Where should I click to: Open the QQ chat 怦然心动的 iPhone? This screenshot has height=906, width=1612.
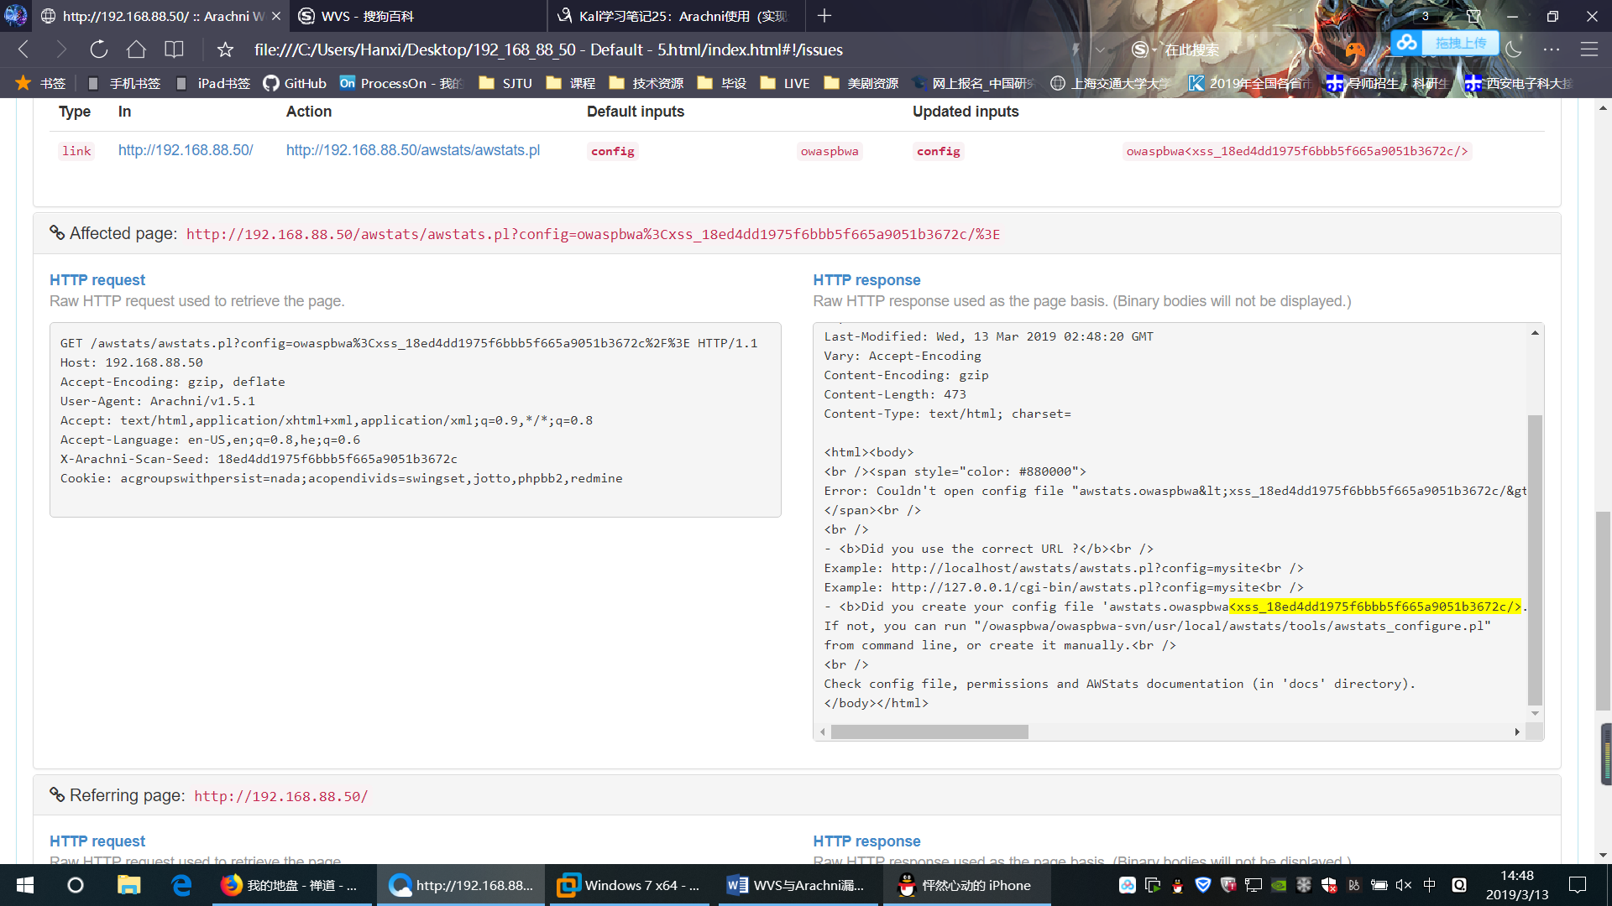pyautogui.click(x=966, y=885)
